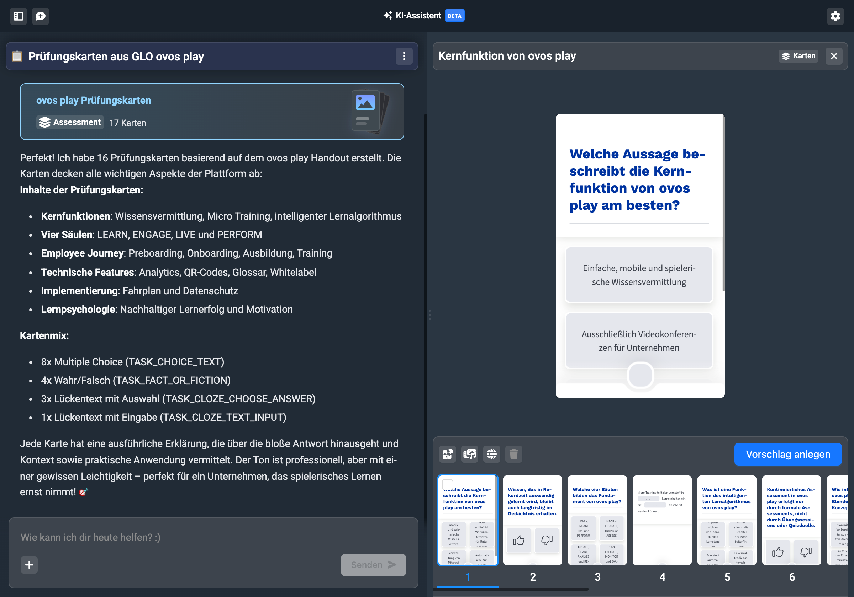854x597 pixels.
Task: Open three-dot menu of Prüfungskarten chat
Action: [404, 56]
